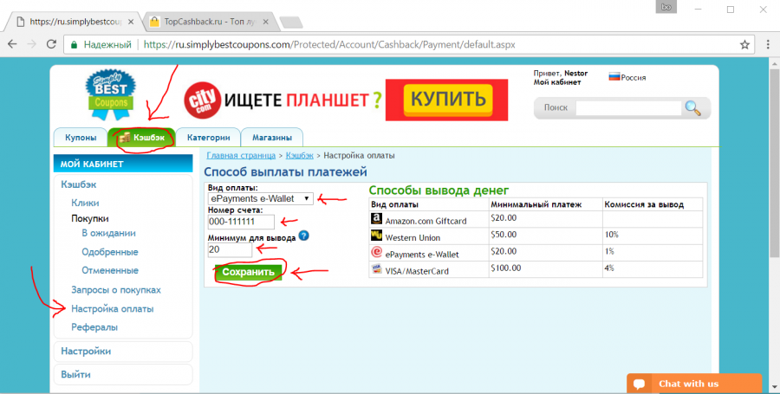Click the browser back arrow
This screenshot has width=780, height=394.
[x=12, y=44]
